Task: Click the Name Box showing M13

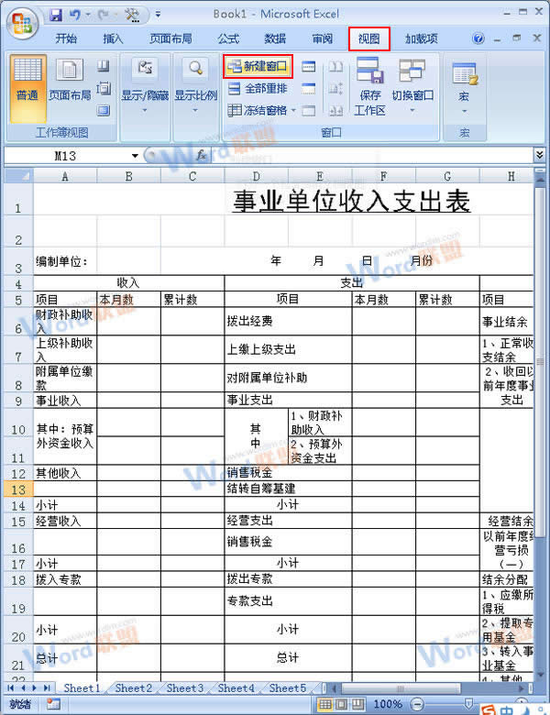Action: 67,156
